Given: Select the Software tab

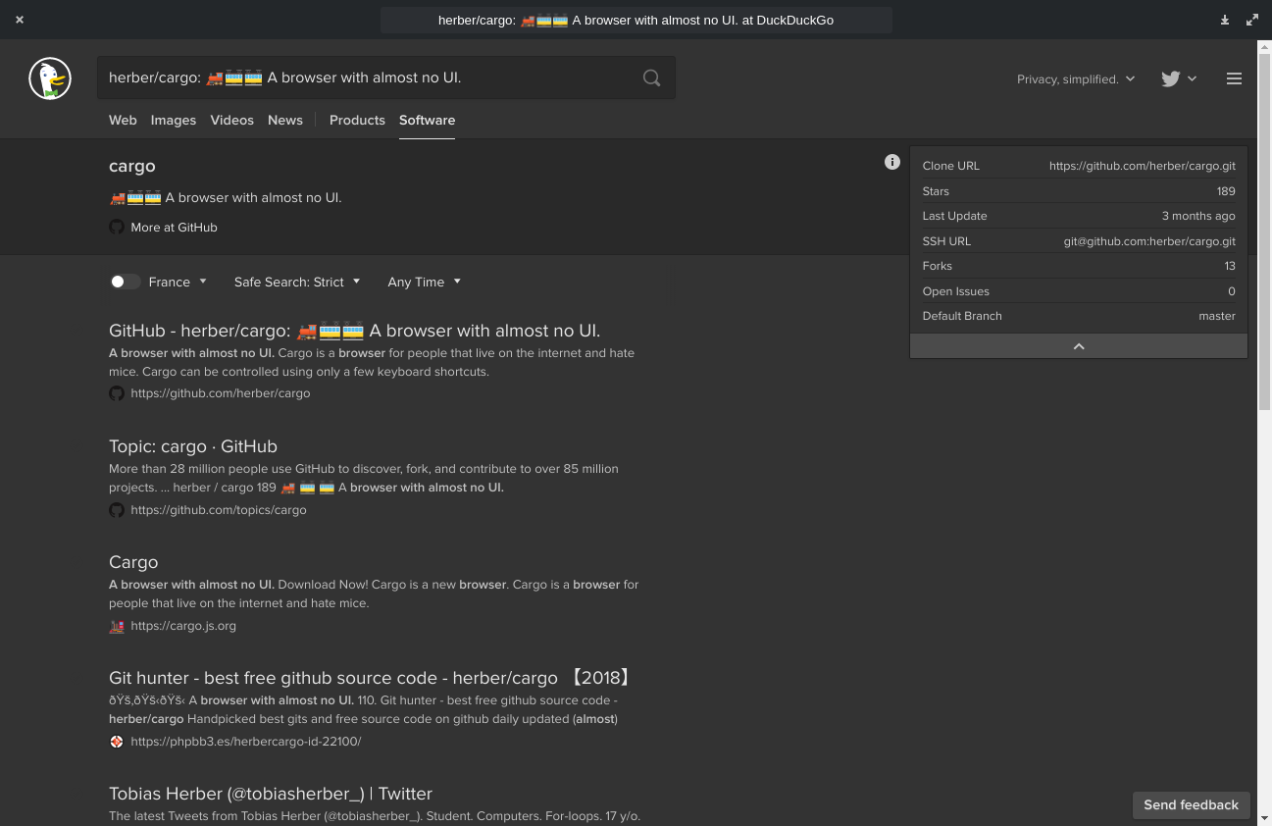Looking at the screenshot, I should (x=427, y=120).
